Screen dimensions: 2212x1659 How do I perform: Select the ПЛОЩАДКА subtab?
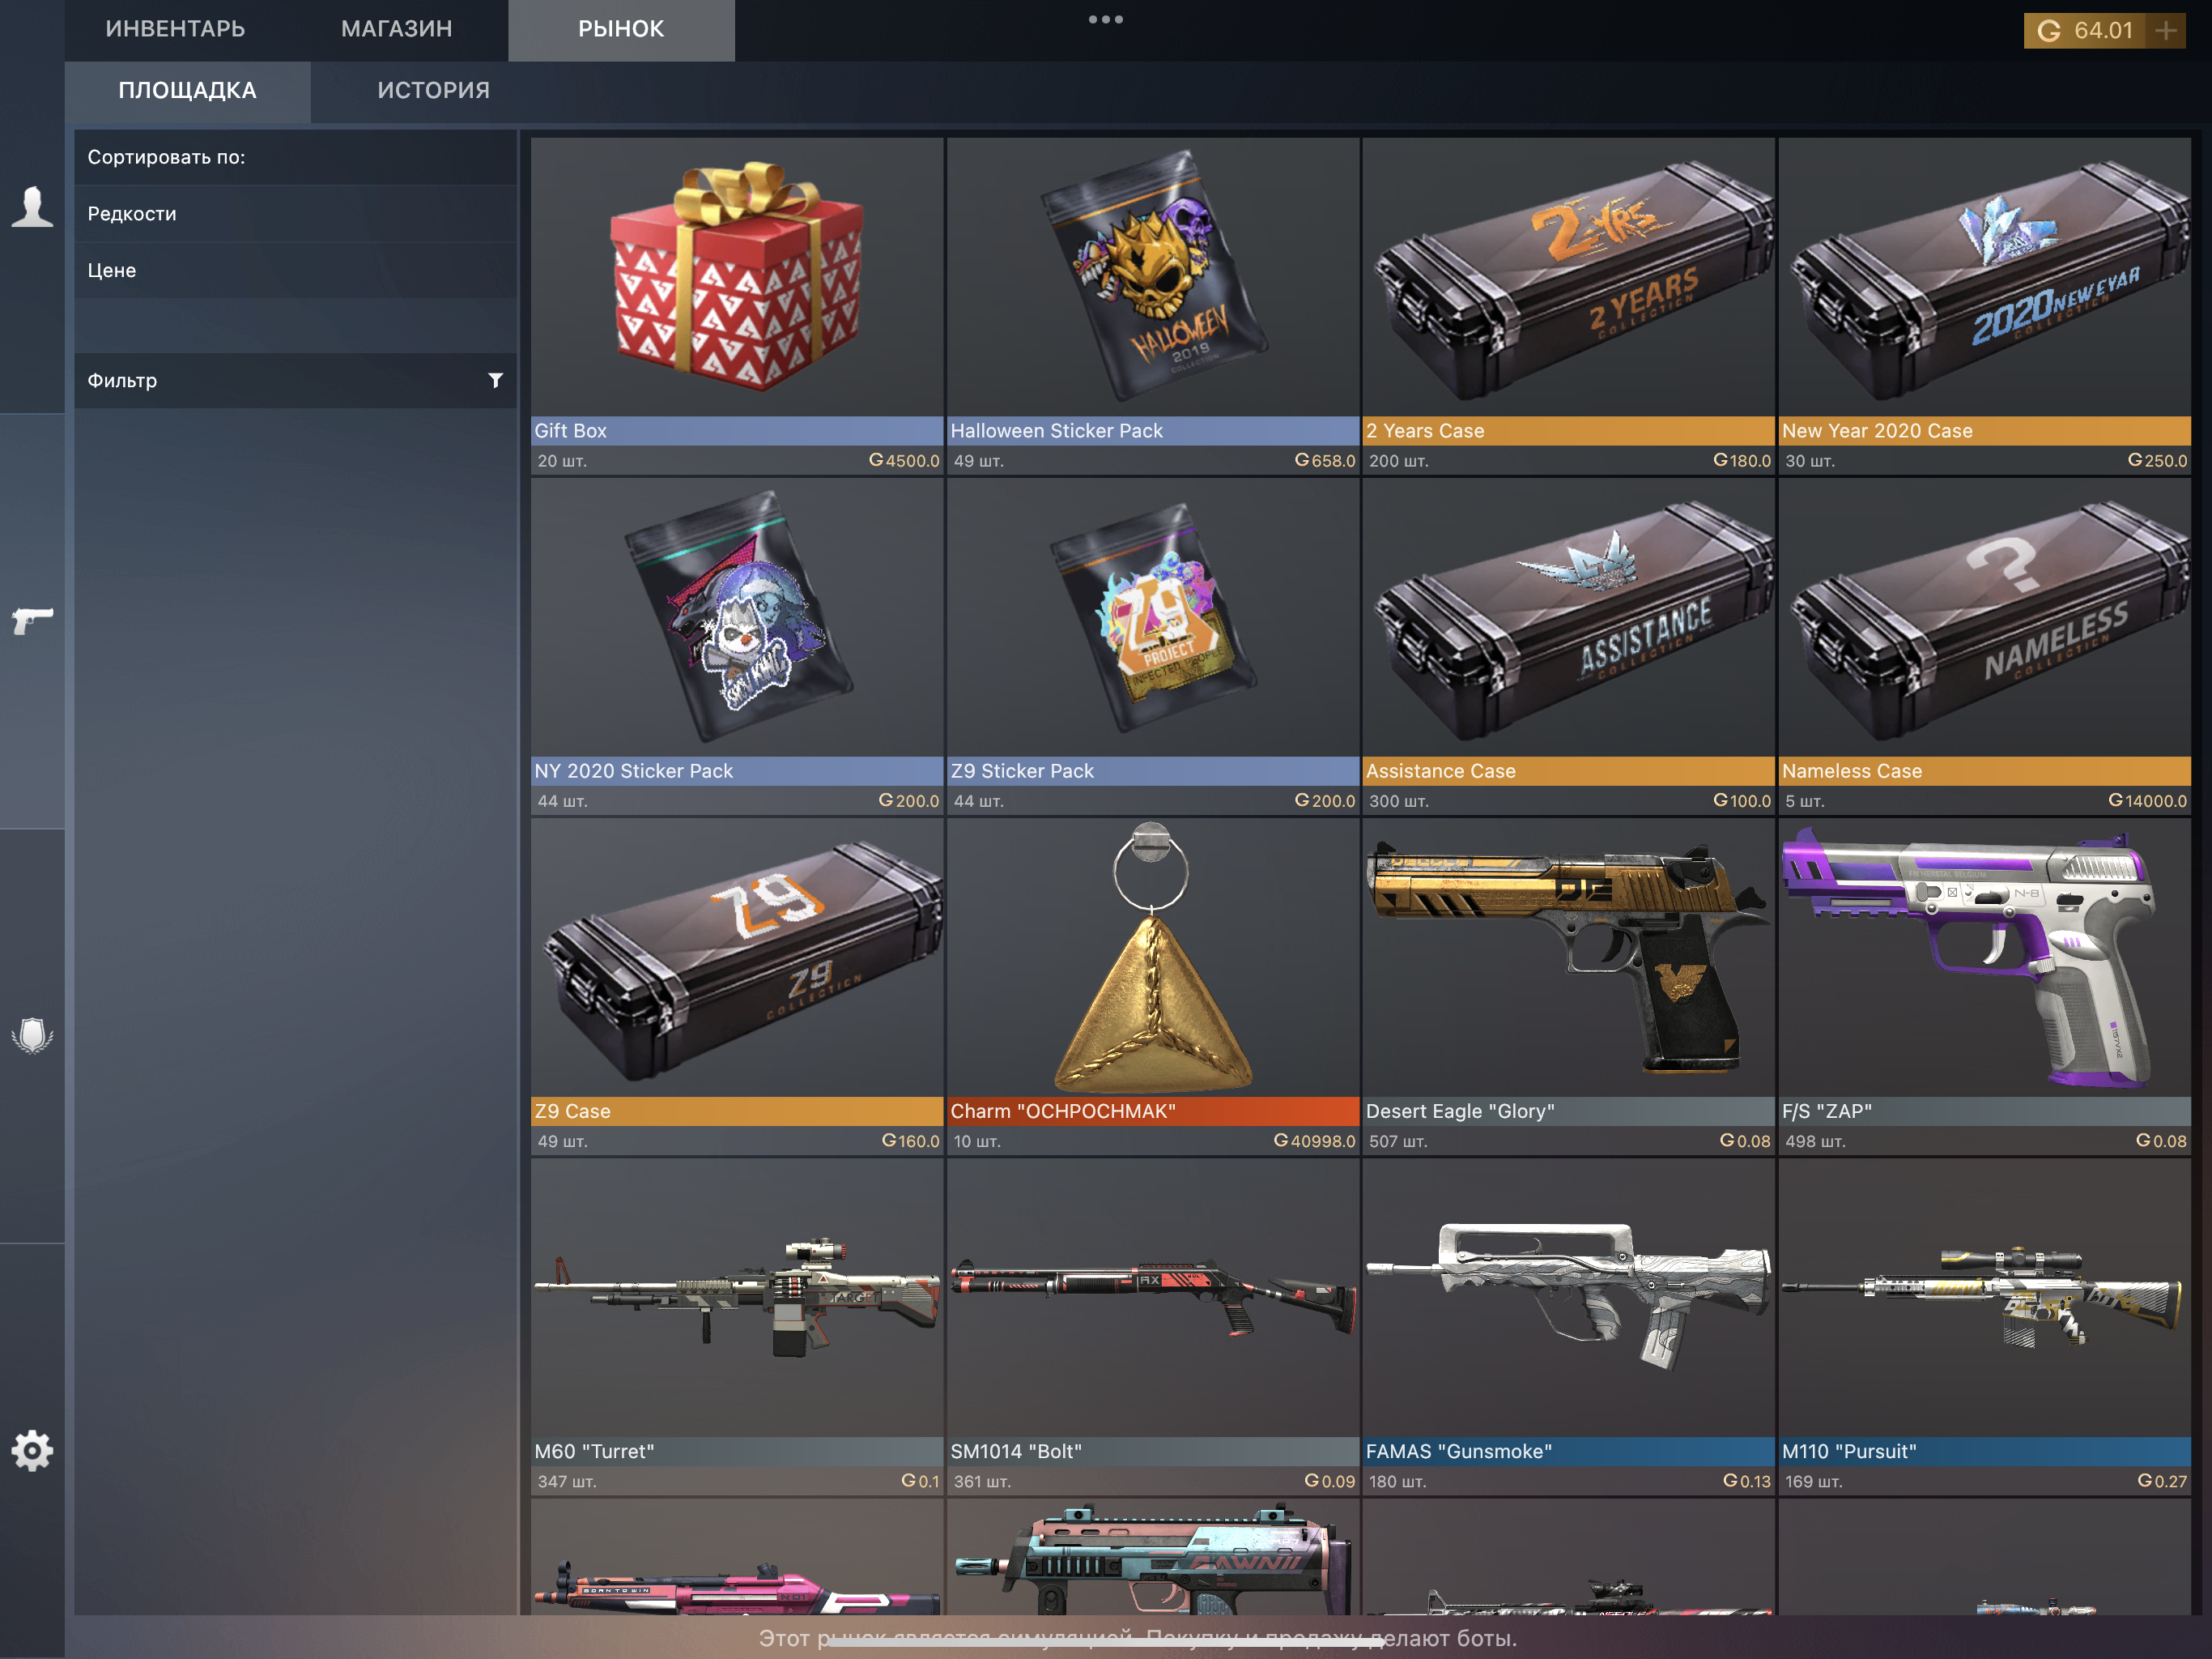click(187, 90)
